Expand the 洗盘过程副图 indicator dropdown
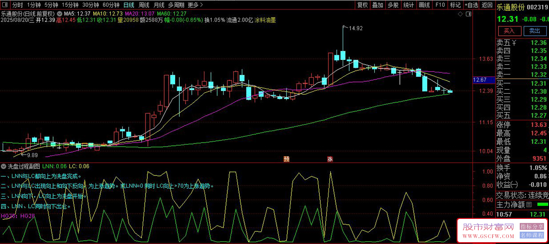 tap(4, 166)
